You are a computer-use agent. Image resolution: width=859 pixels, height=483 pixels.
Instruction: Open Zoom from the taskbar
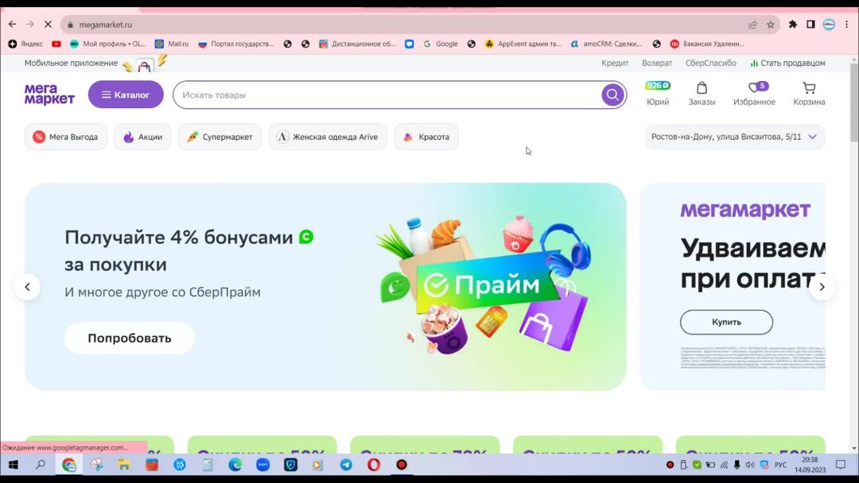pos(263,465)
